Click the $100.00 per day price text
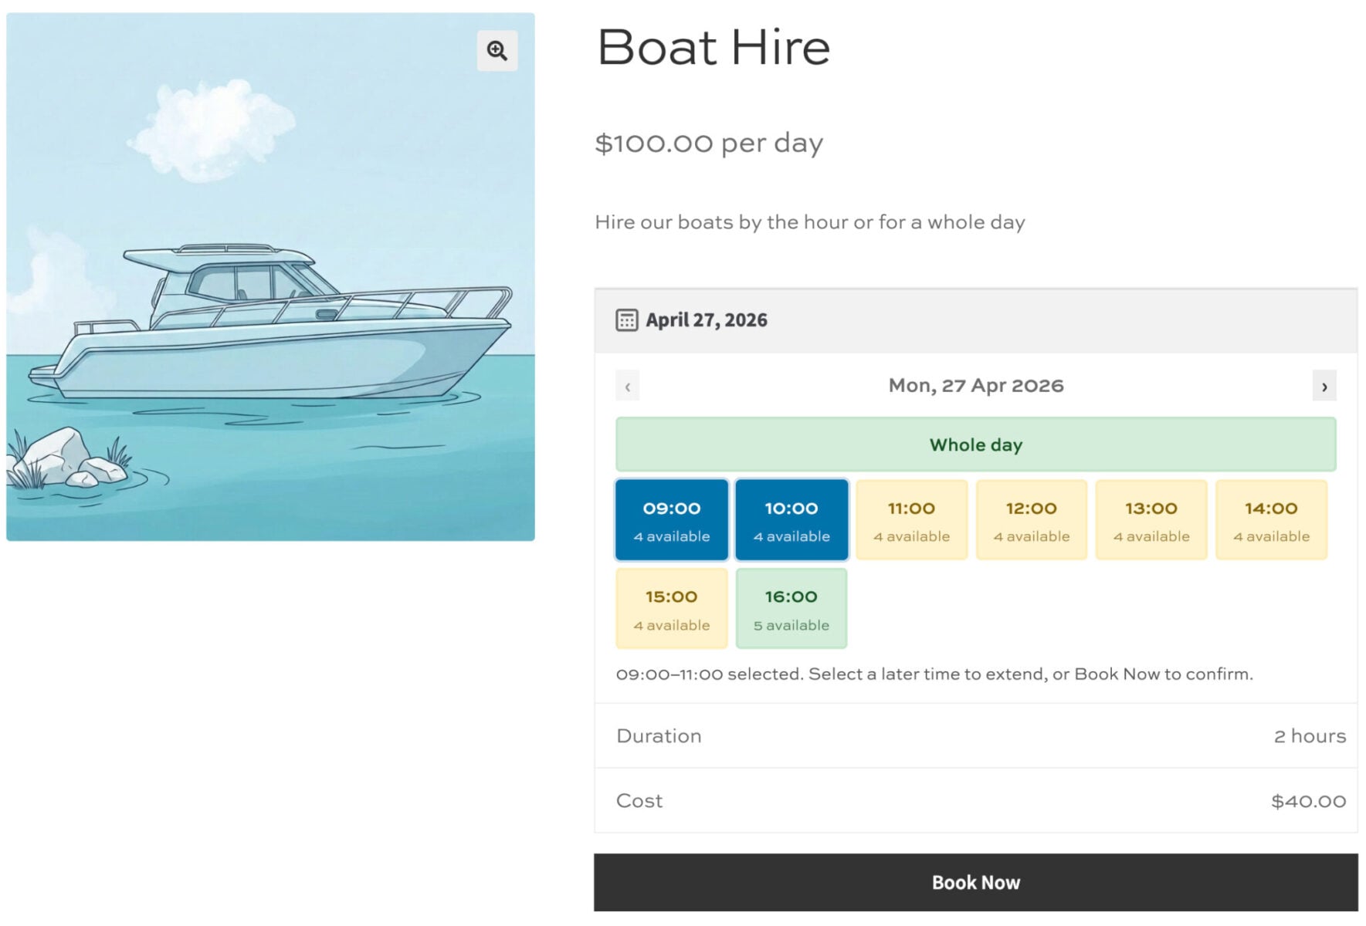Screen dimensions: 1366x926 click(x=709, y=142)
